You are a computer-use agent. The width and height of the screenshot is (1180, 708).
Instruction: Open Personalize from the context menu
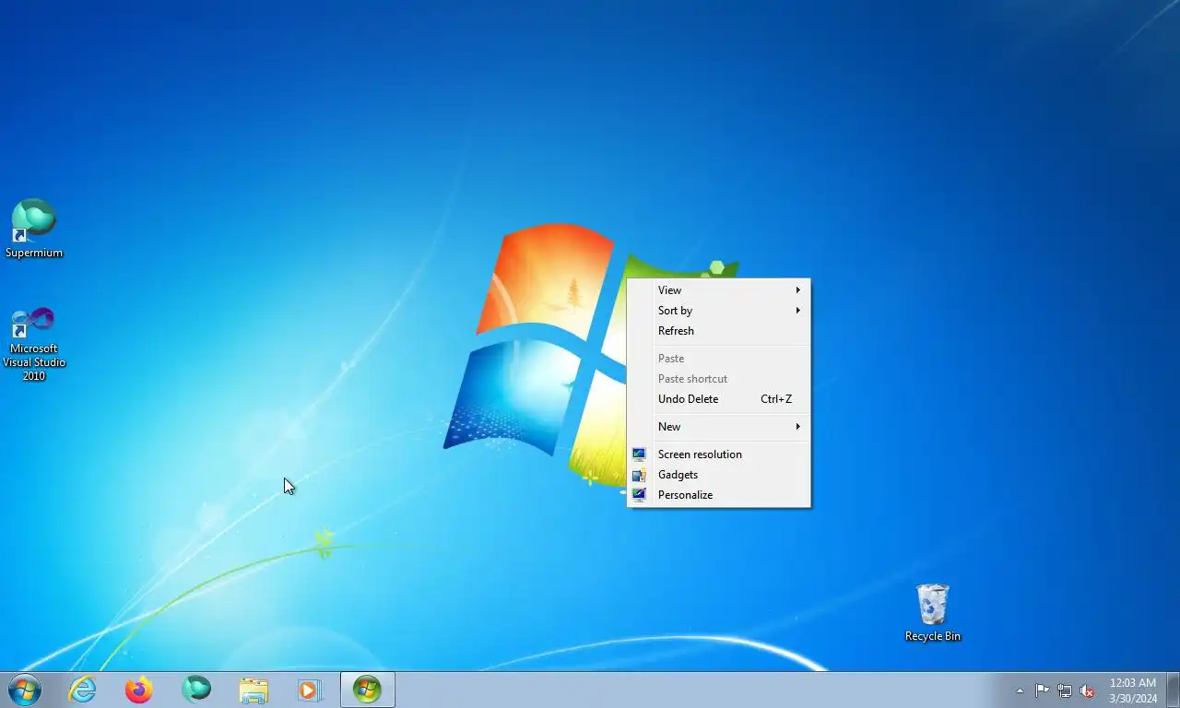719,495
